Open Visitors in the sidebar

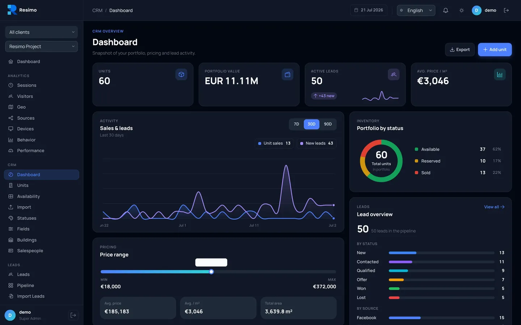click(x=41, y=96)
